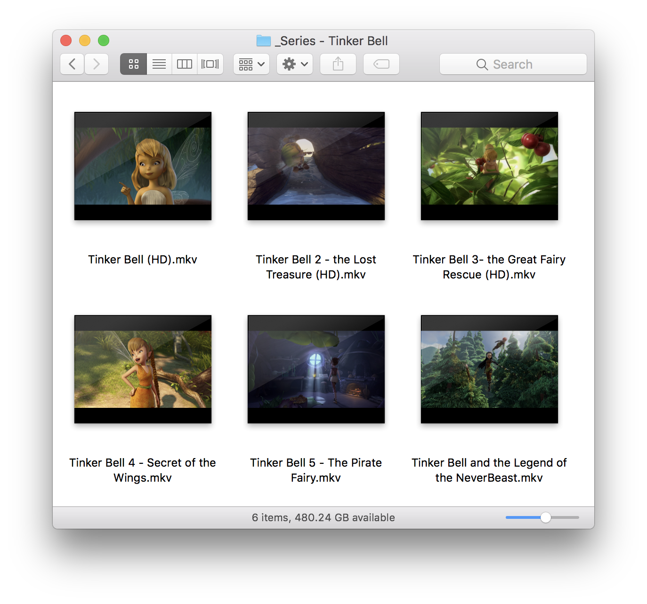
Task: Click the name "Tinker Bell 3- the Great Fairy Rescue (HD).mkv"
Action: (x=489, y=267)
